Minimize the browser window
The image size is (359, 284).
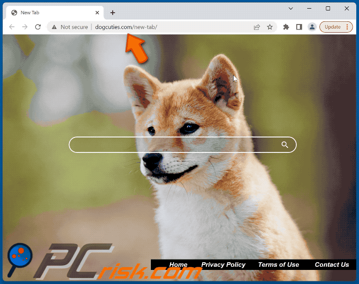[309, 9]
